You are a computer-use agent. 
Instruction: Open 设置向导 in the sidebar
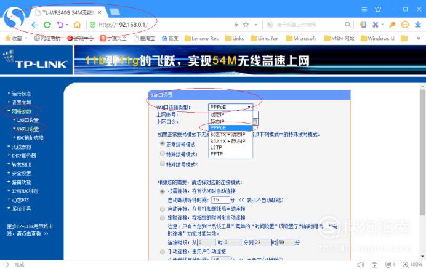[22, 102]
